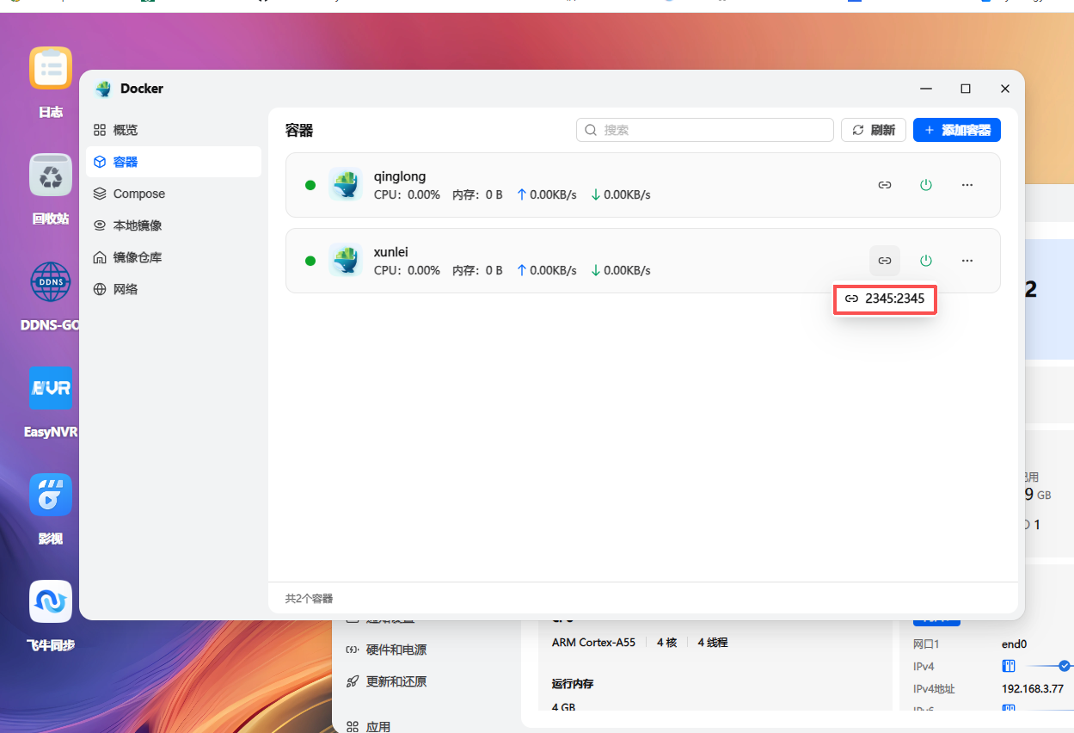This screenshot has width=1074, height=733.
Task: Click the port mapping link icon for xunlei
Action: pyautogui.click(x=884, y=260)
